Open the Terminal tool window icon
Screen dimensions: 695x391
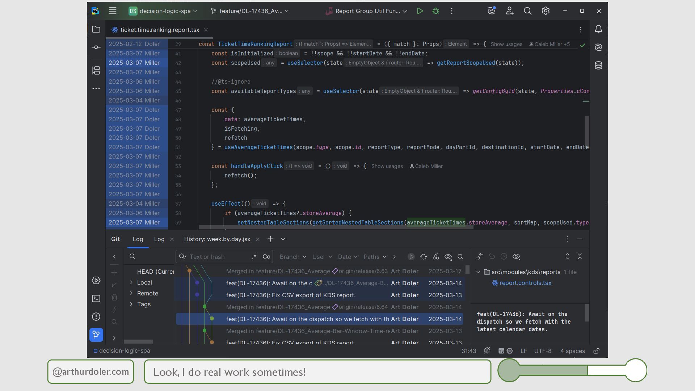tap(96, 299)
